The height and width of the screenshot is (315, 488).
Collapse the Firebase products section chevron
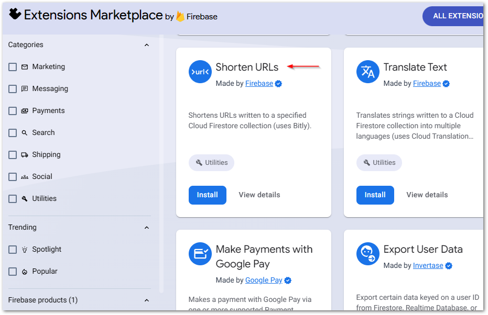147,300
